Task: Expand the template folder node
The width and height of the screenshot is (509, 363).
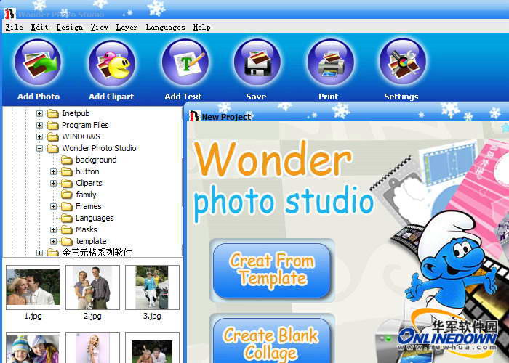Action: pos(54,242)
